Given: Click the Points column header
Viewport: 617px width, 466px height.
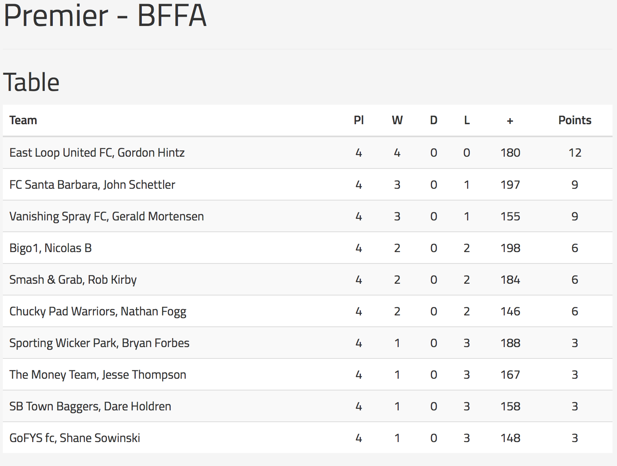Looking at the screenshot, I should tap(575, 120).
